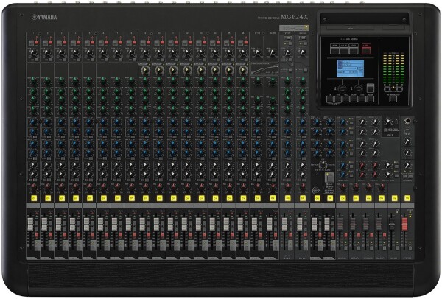
Task: Click the channel 10 fader cap
Action: pyautogui.click(x=156, y=224)
